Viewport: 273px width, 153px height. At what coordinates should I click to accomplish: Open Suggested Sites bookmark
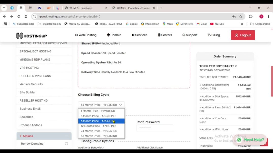(24, 24)
